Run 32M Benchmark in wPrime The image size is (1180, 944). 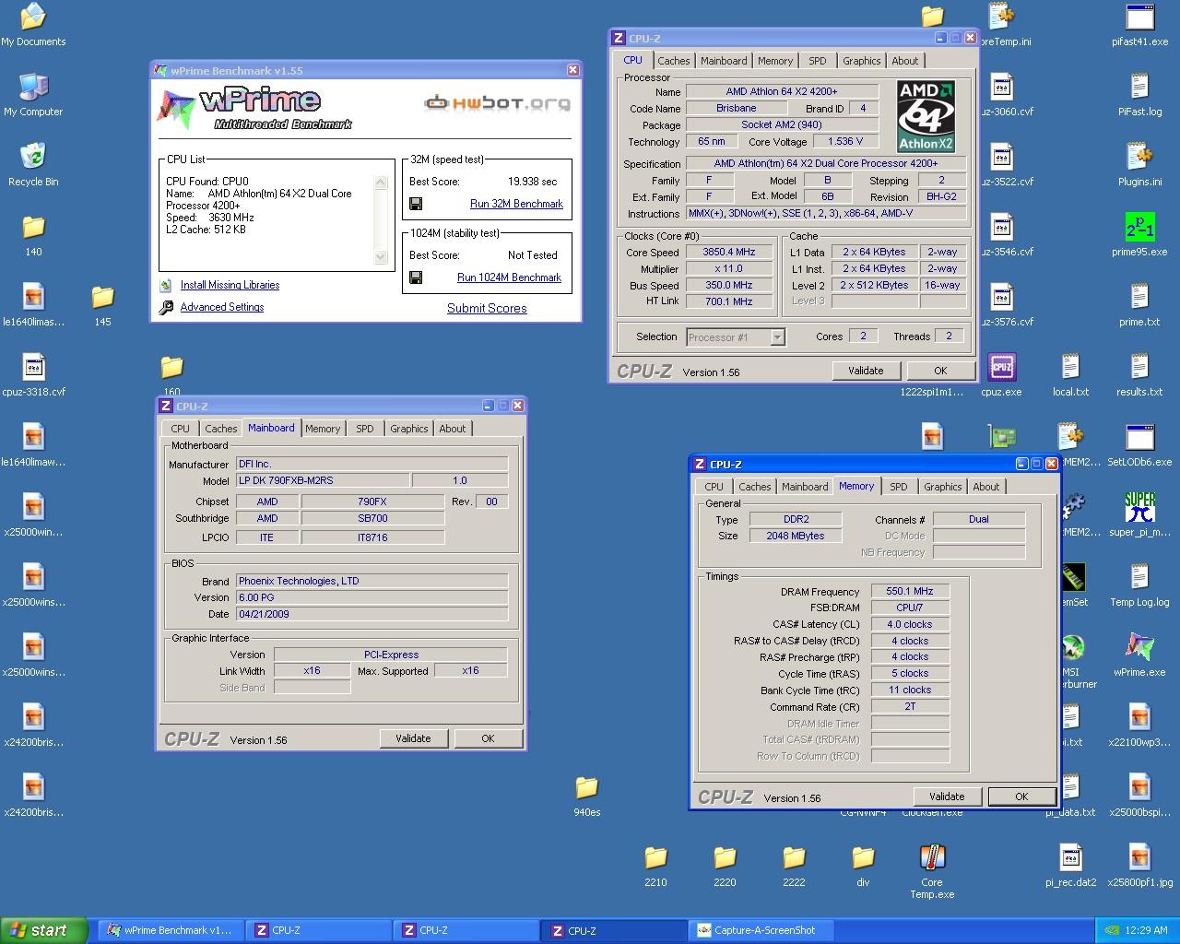click(x=516, y=204)
